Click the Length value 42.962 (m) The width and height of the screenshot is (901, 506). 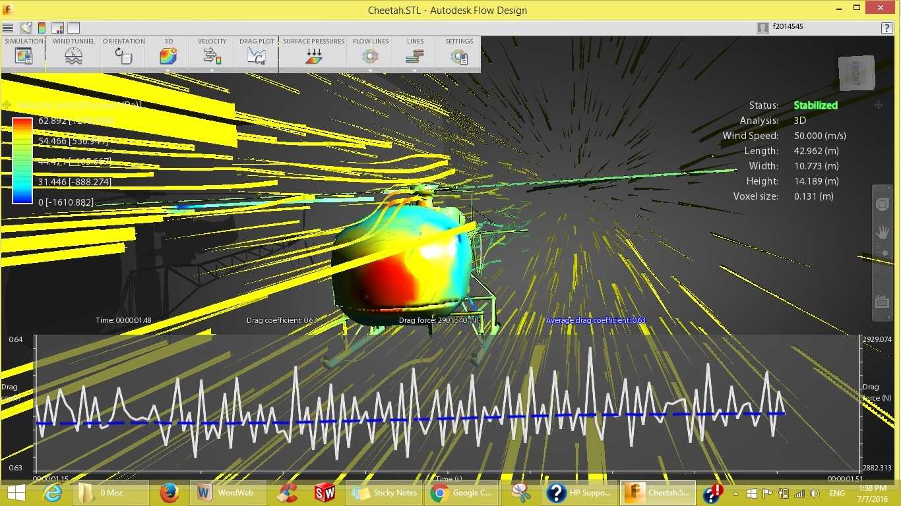[x=816, y=151]
